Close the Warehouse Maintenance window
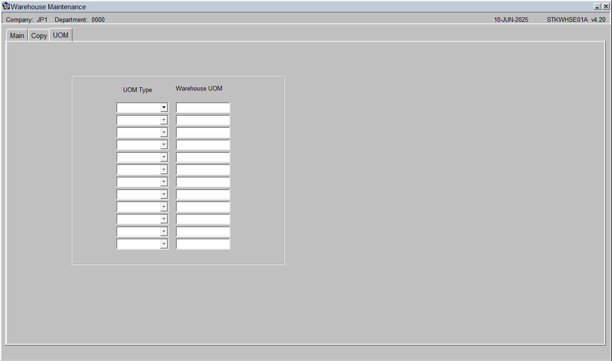The width and height of the screenshot is (612, 361). coord(605,7)
